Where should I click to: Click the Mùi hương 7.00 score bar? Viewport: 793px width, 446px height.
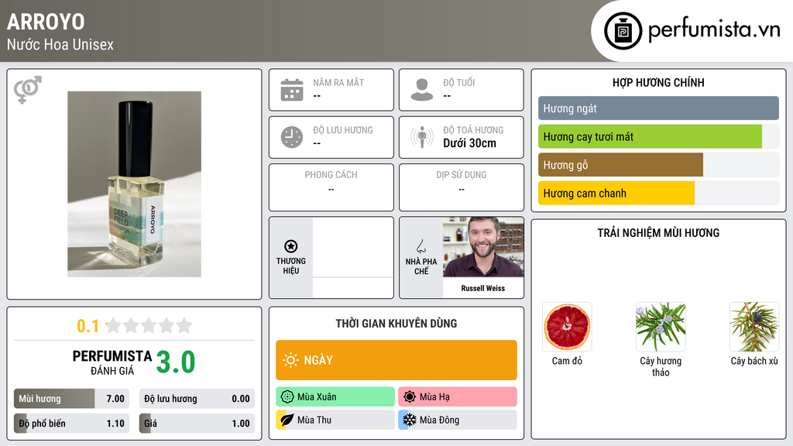click(72, 399)
